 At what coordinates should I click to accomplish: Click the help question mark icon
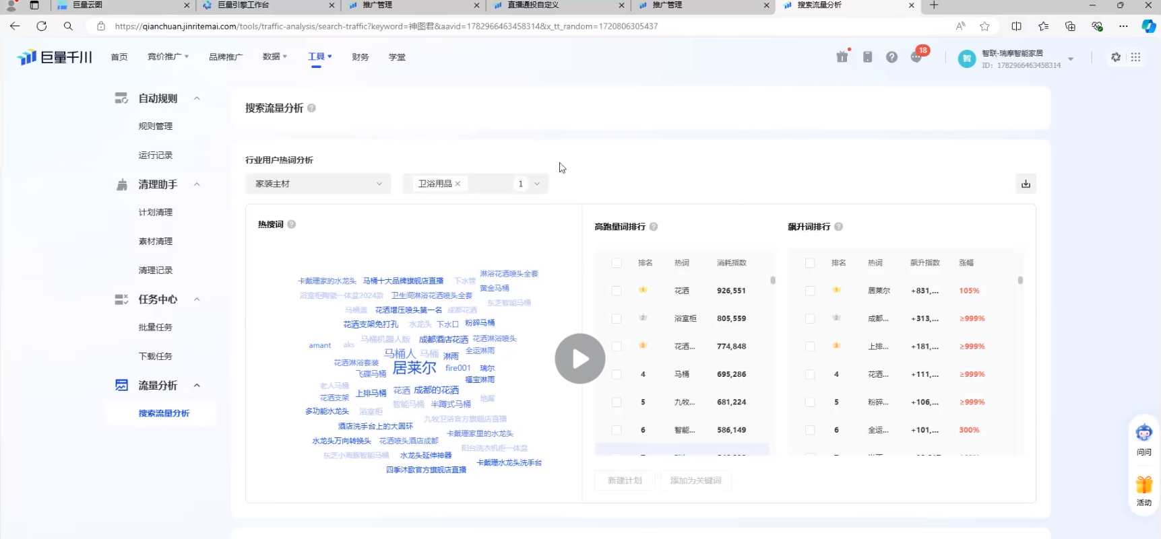[891, 57]
